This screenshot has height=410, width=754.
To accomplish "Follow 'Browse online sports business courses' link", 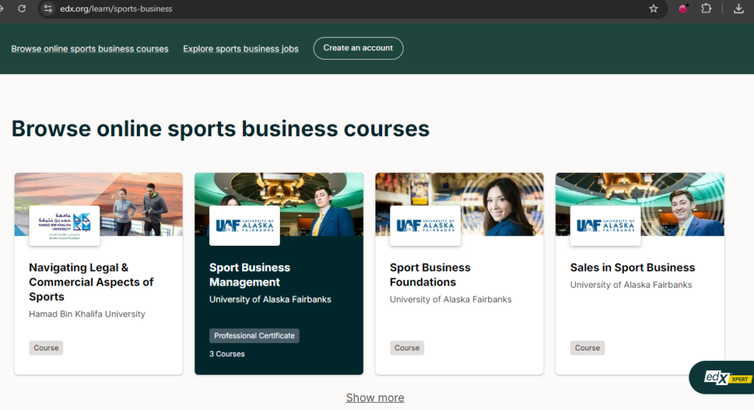I will pos(90,49).
